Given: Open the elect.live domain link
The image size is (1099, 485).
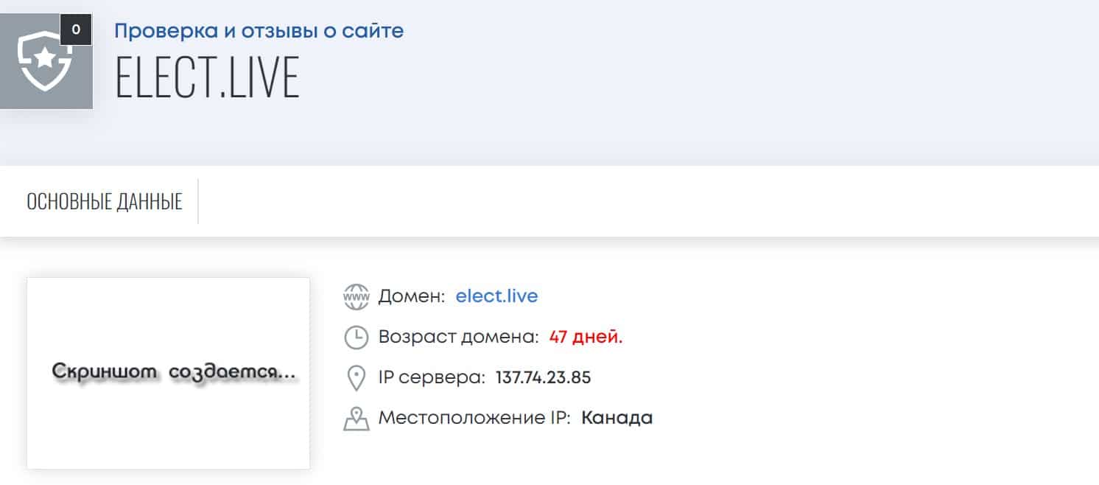Looking at the screenshot, I should click(x=496, y=296).
